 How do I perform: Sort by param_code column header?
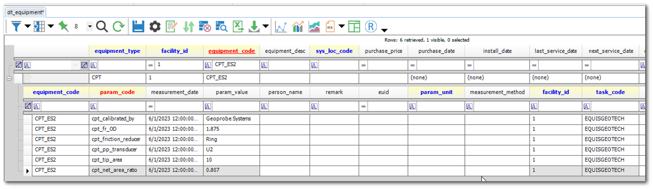pos(118,92)
